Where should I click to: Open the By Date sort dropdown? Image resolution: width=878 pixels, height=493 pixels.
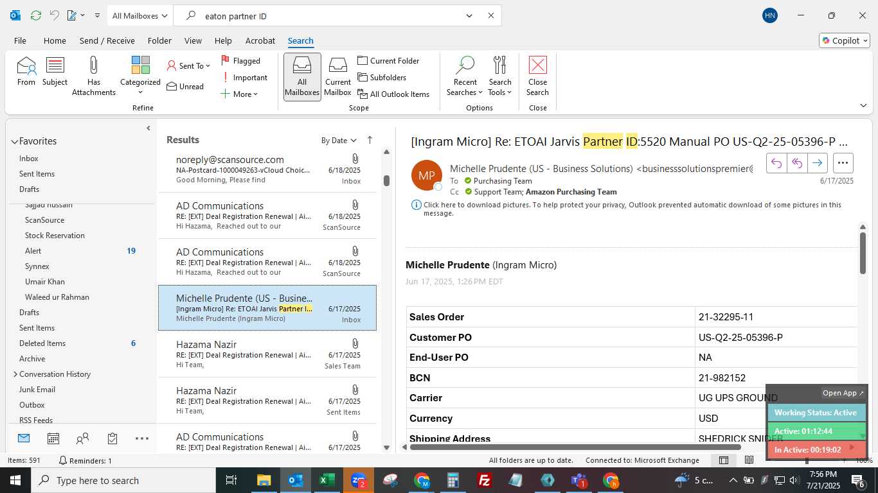pos(339,141)
